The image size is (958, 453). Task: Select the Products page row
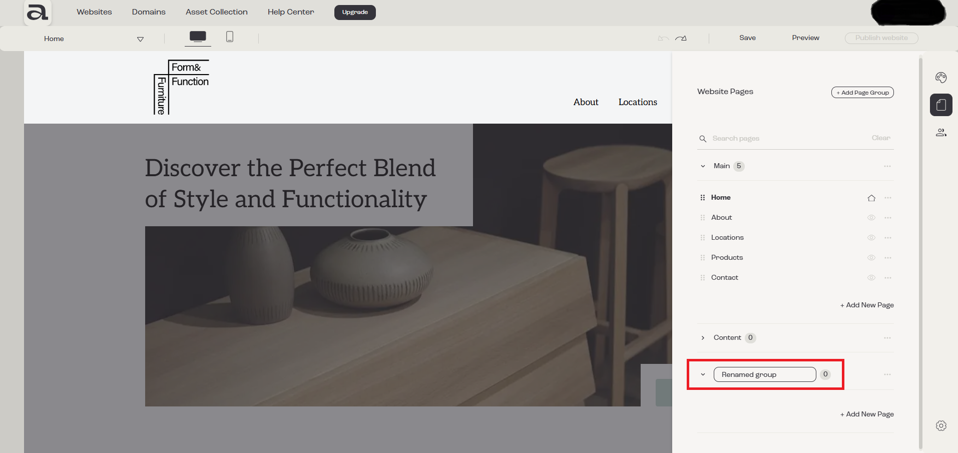796,258
